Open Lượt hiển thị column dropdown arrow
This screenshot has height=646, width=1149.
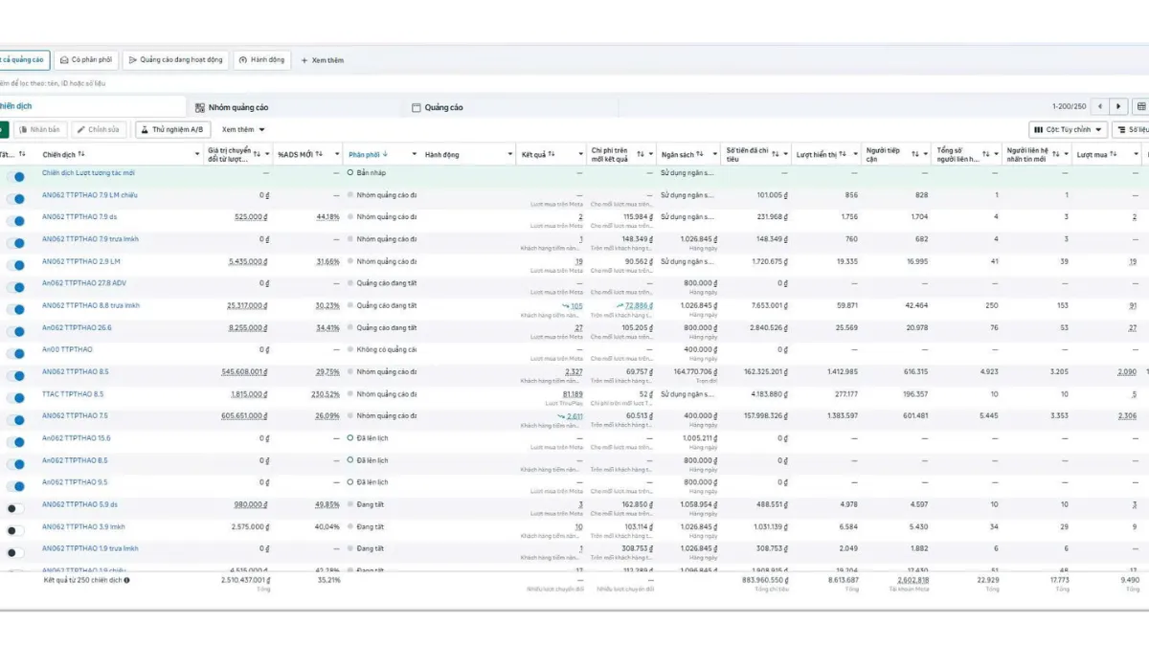pyautogui.click(x=857, y=154)
